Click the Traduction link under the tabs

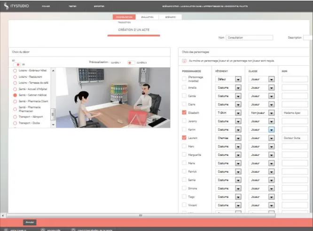124,23
